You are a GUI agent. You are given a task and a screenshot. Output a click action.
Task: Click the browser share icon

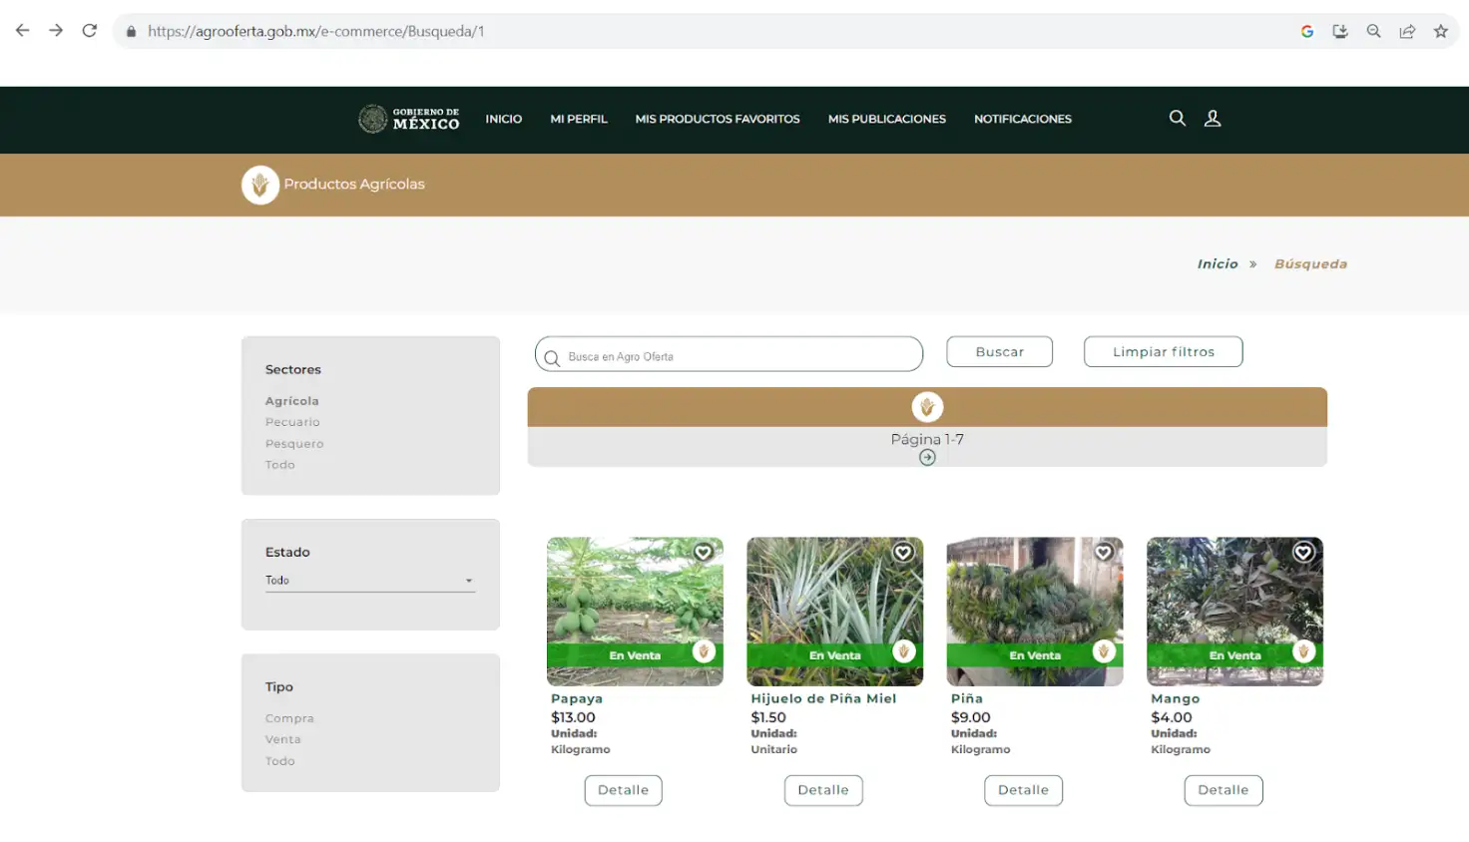(x=1407, y=31)
